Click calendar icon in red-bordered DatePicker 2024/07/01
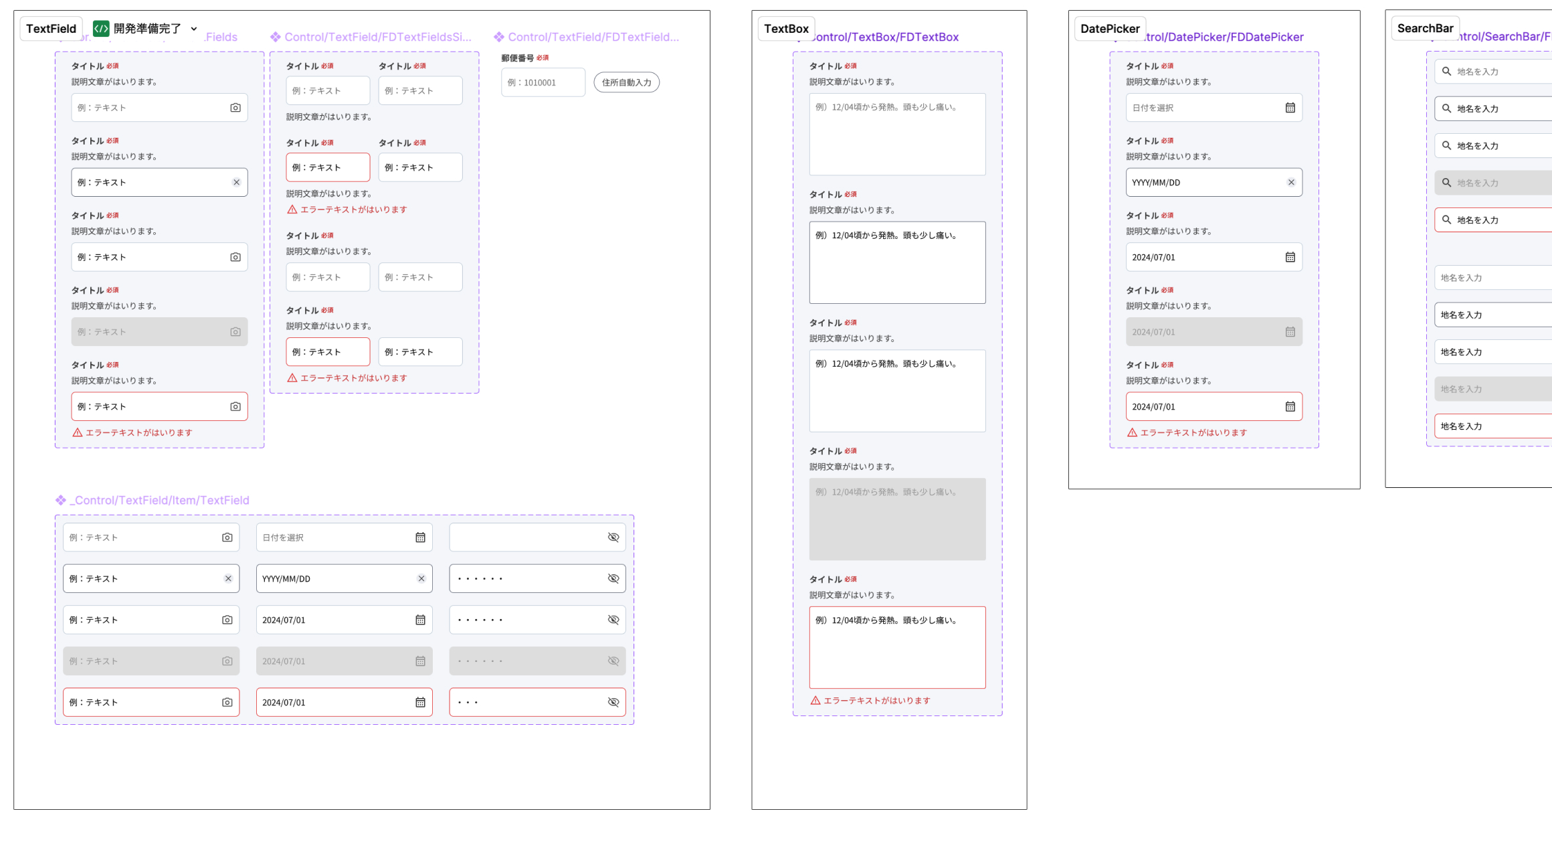The height and width of the screenshot is (850, 1552). pyautogui.click(x=1290, y=406)
